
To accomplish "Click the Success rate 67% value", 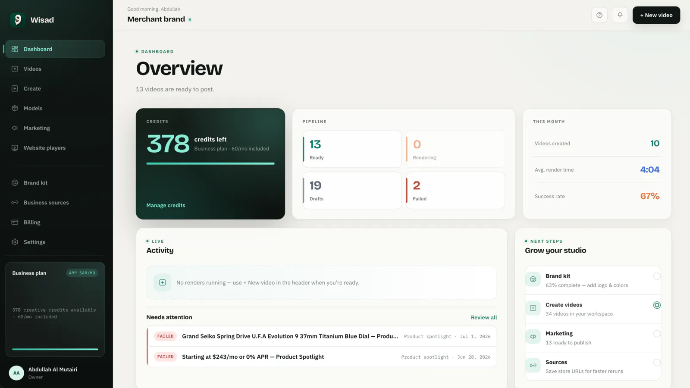I will 650,196.
